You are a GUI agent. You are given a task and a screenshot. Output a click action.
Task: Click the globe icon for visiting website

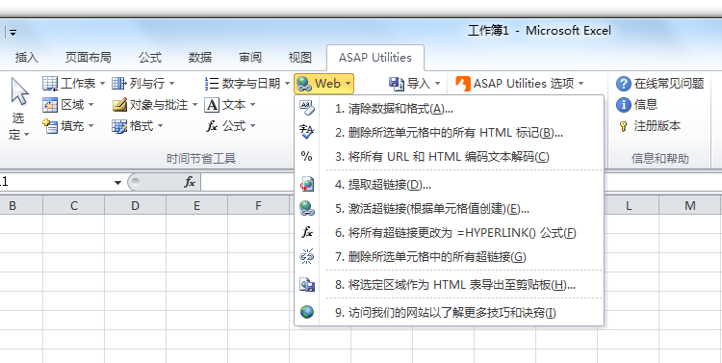[307, 312]
